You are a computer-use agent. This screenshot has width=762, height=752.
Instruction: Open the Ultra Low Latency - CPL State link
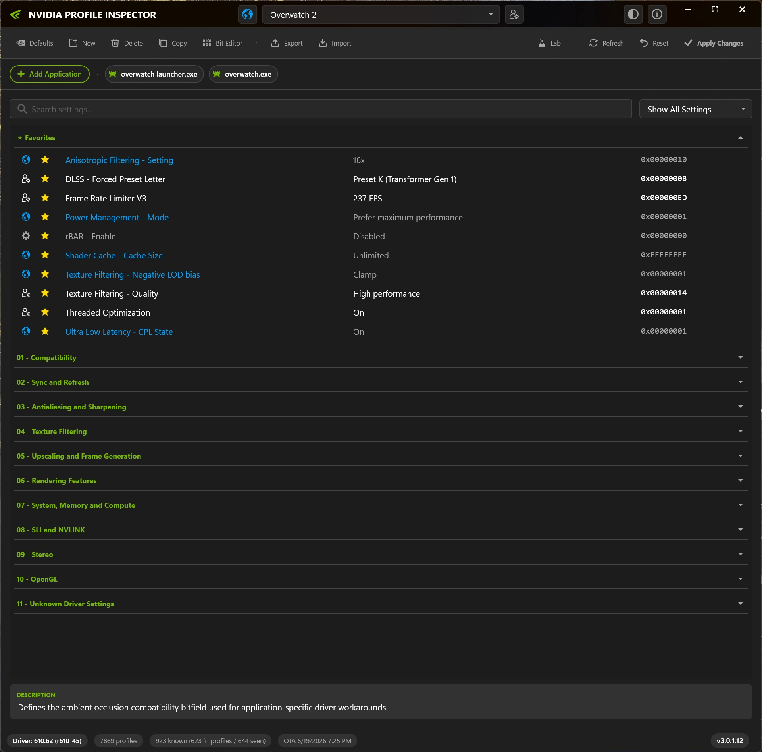tap(119, 332)
